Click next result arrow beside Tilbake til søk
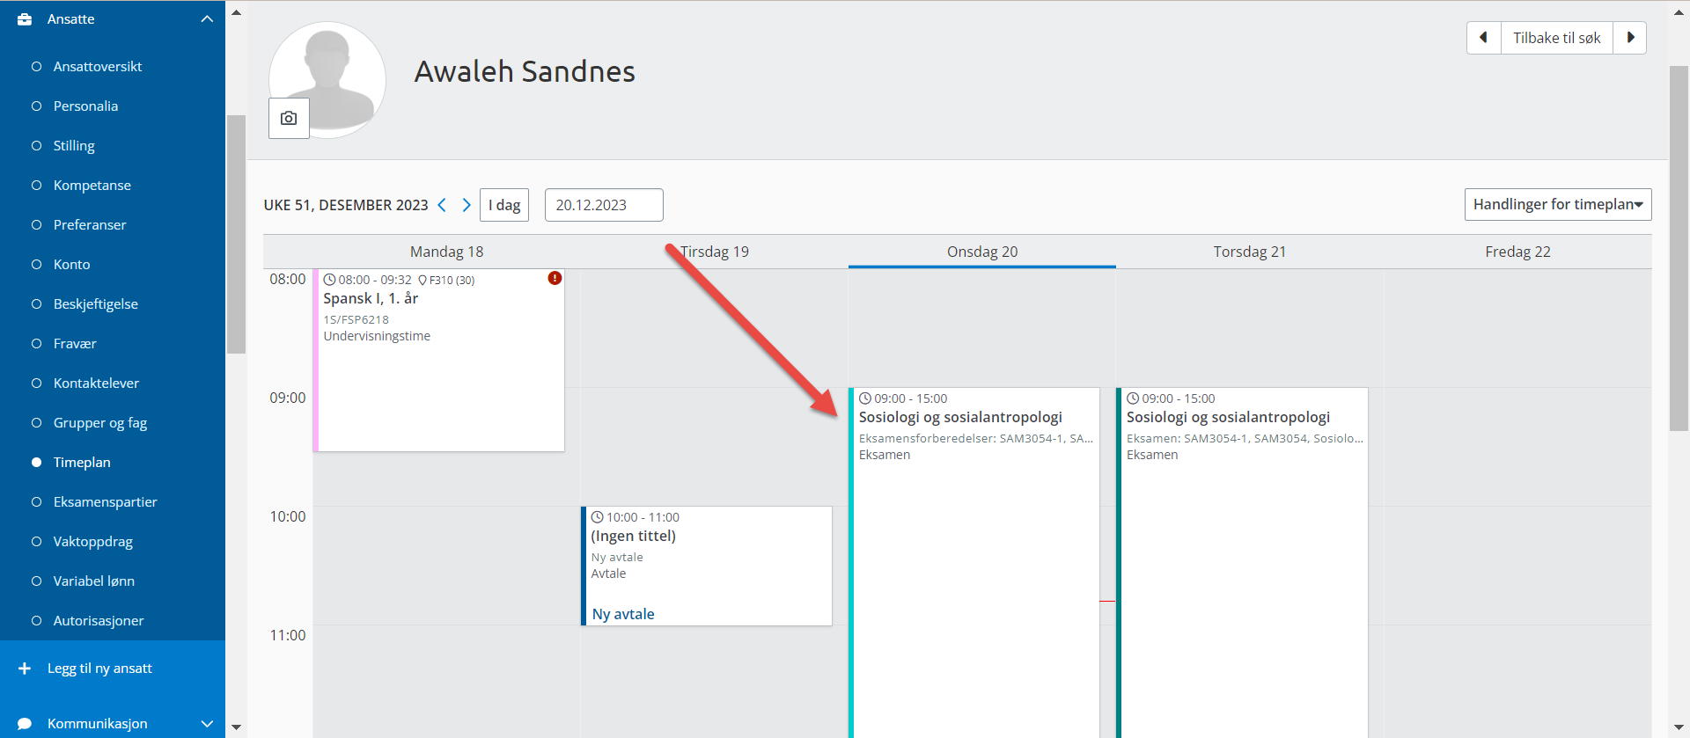The image size is (1690, 738). (x=1630, y=38)
